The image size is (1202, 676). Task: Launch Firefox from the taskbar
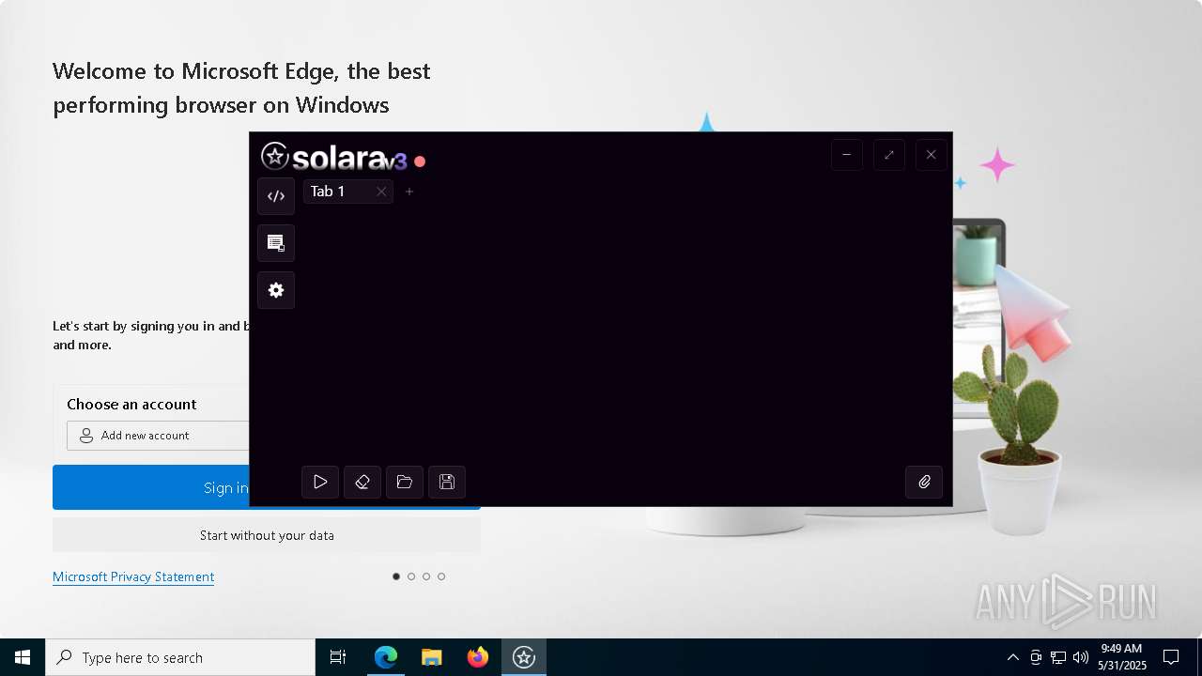click(x=478, y=657)
